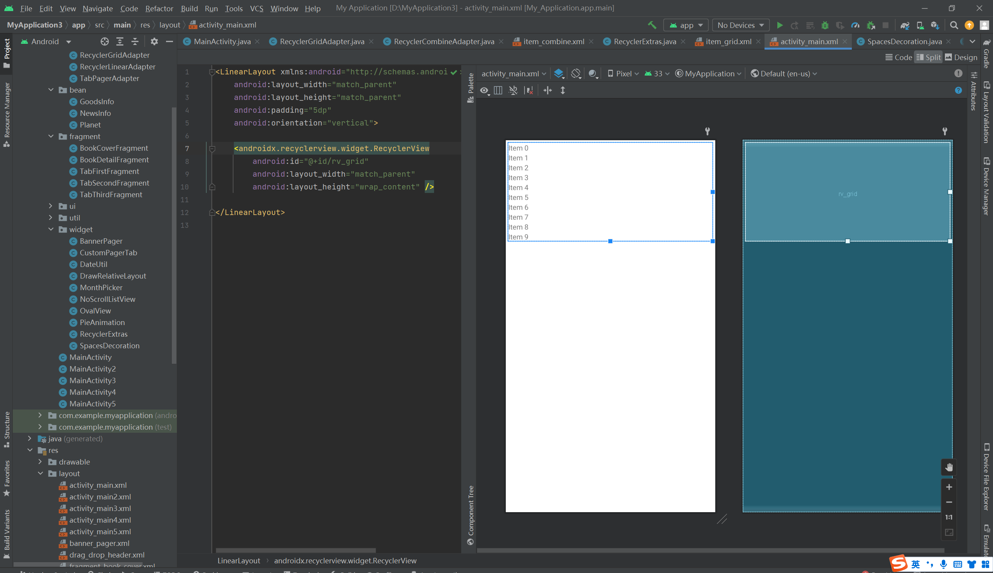Click the Run app green play icon
This screenshot has width=993, height=573.
[779, 25]
